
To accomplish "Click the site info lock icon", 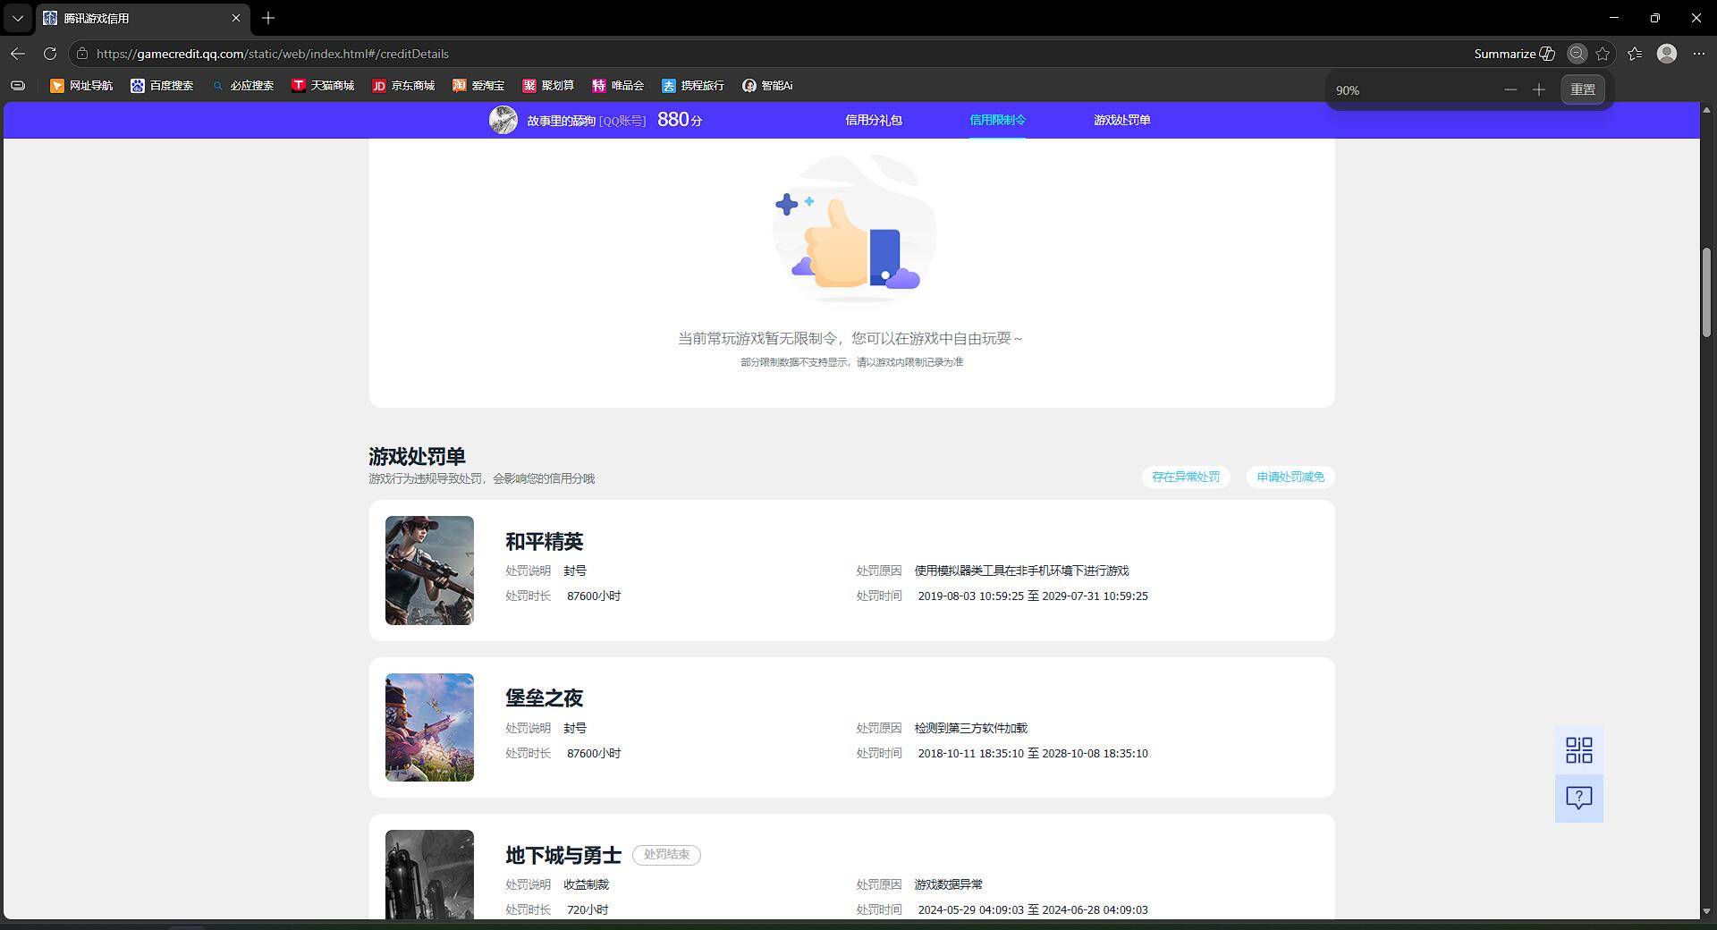I will point(82,54).
